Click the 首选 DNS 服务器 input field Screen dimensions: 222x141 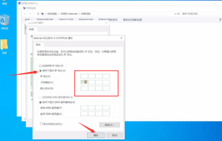point(95,108)
